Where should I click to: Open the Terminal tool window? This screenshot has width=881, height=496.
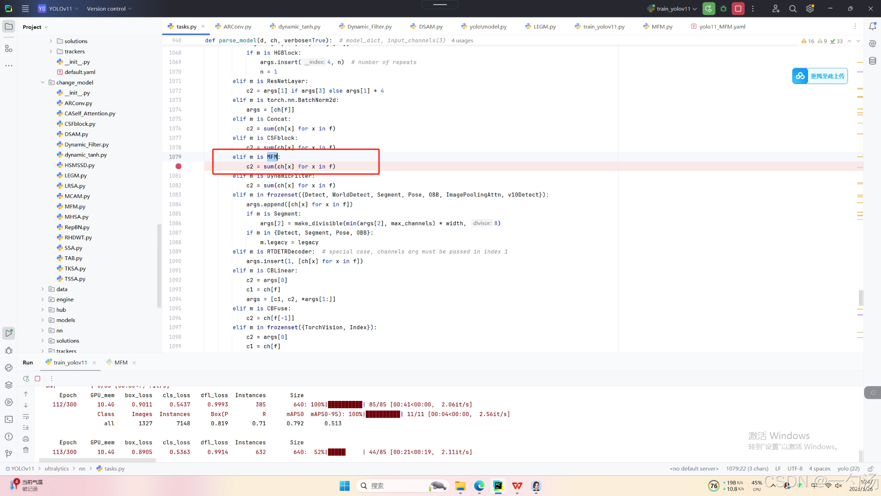pos(9,419)
